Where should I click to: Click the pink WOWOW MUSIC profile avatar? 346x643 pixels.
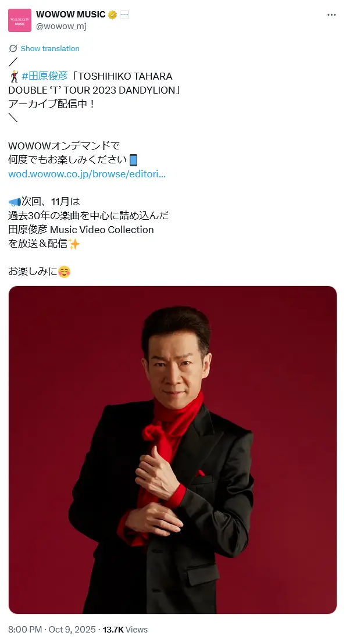[20, 20]
